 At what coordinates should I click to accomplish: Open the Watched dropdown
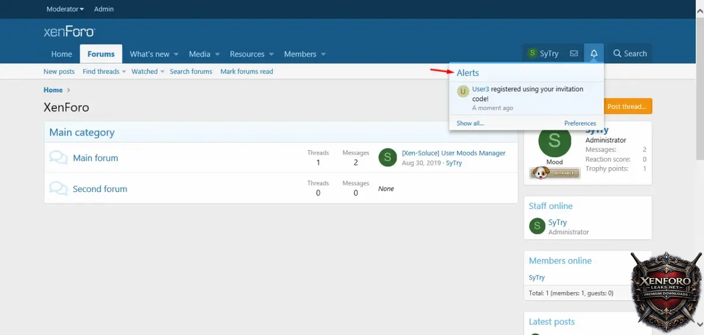click(x=163, y=72)
